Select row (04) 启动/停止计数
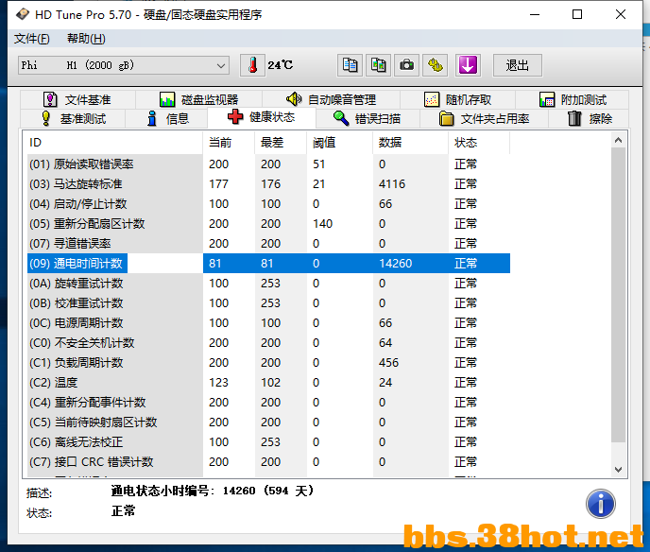The width and height of the screenshot is (650, 552). click(268, 204)
